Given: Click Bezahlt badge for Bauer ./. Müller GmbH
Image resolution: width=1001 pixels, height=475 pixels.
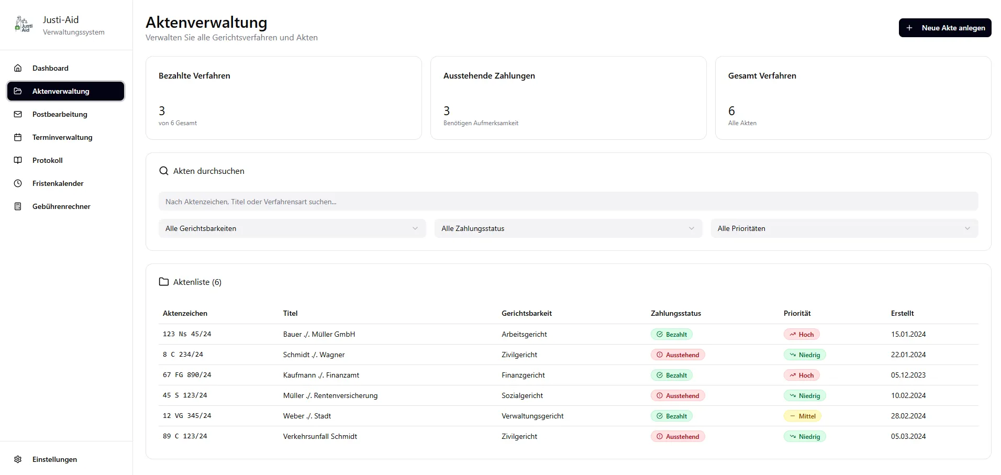Looking at the screenshot, I should tap(671, 334).
